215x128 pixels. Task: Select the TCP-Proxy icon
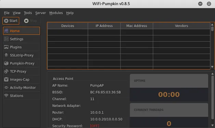[6, 71]
